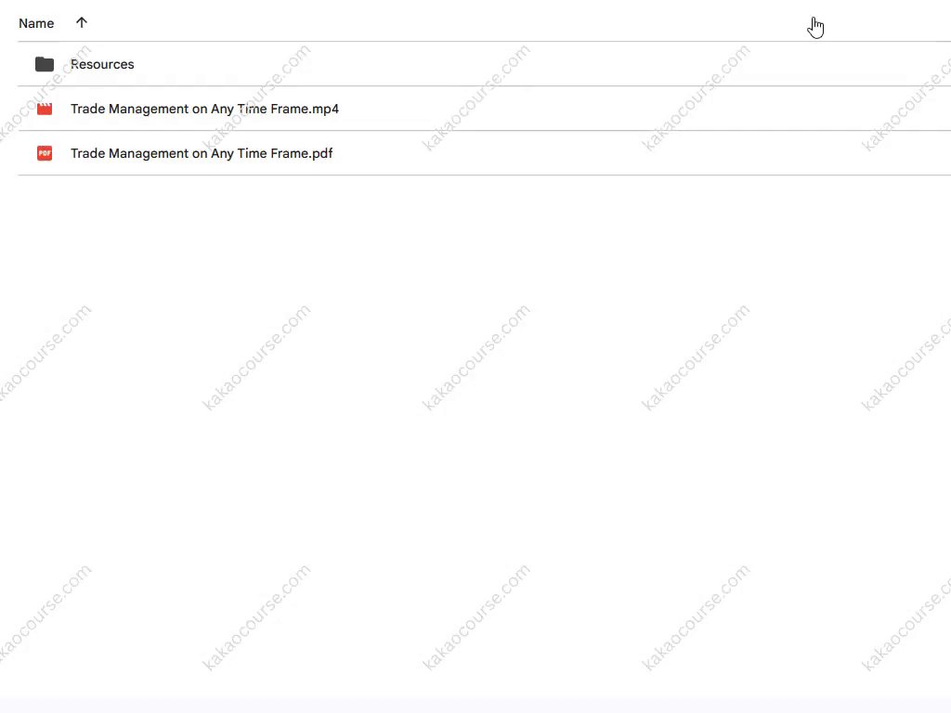Viewport: 951px width, 713px height.
Task: Sort files by the Name column header
Action: pyautogui.click(x=36, y=23)
